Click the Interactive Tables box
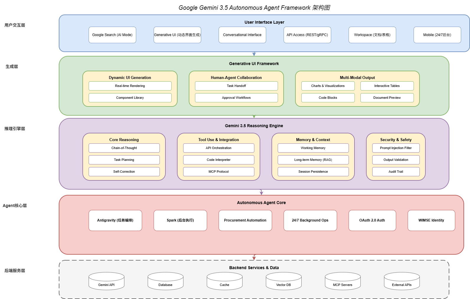 coord(387,86)
